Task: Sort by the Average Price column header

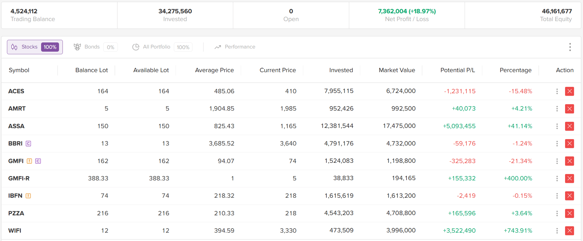Action: pos(214,70)
